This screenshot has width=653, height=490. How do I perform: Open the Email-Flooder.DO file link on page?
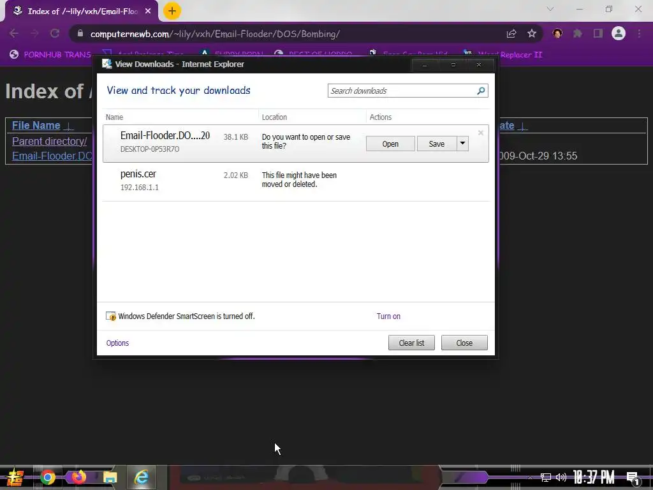52,156
